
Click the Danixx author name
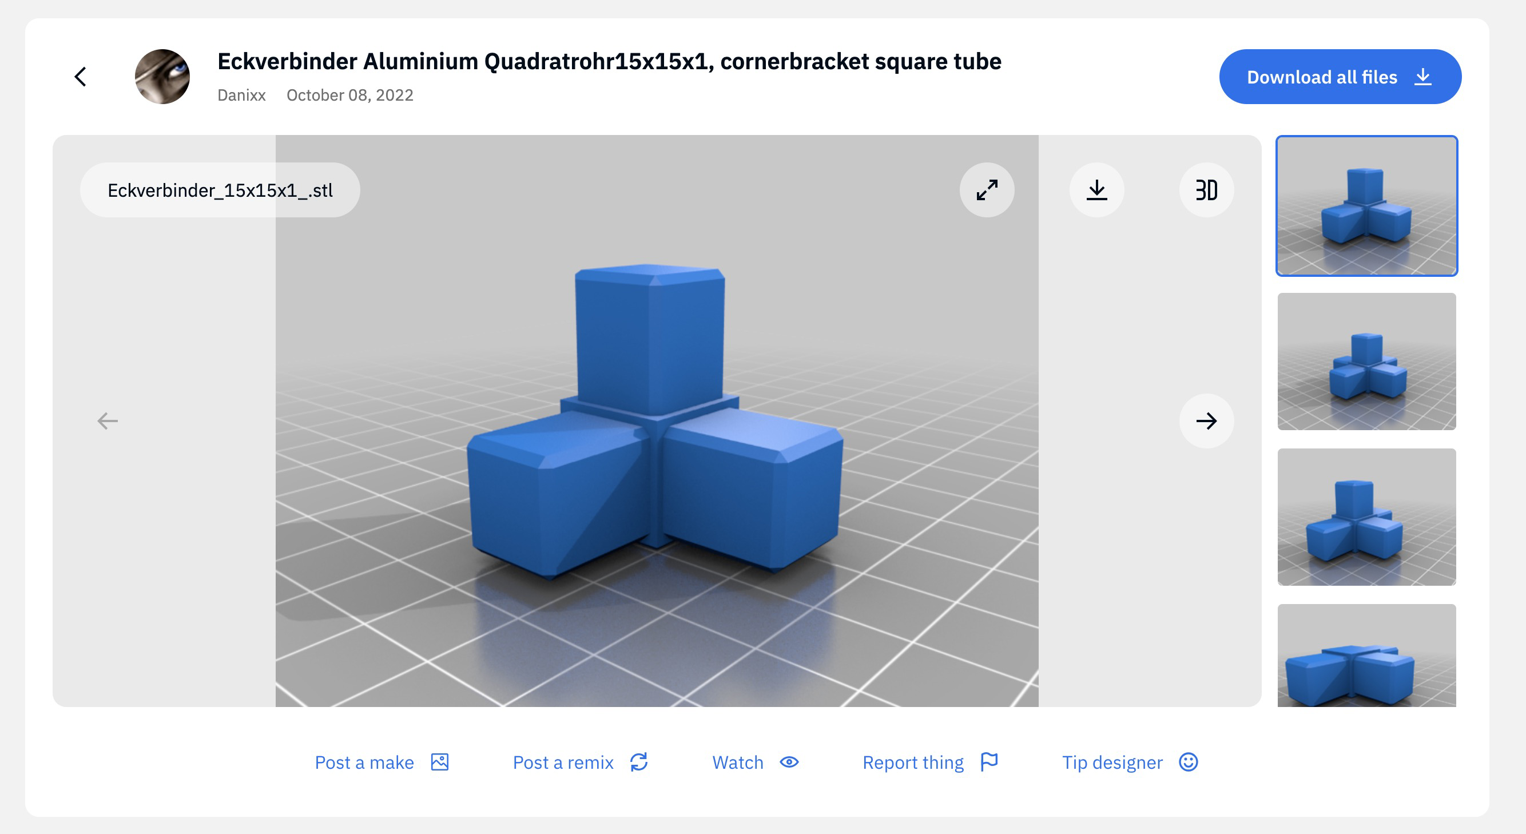point(241,96)
